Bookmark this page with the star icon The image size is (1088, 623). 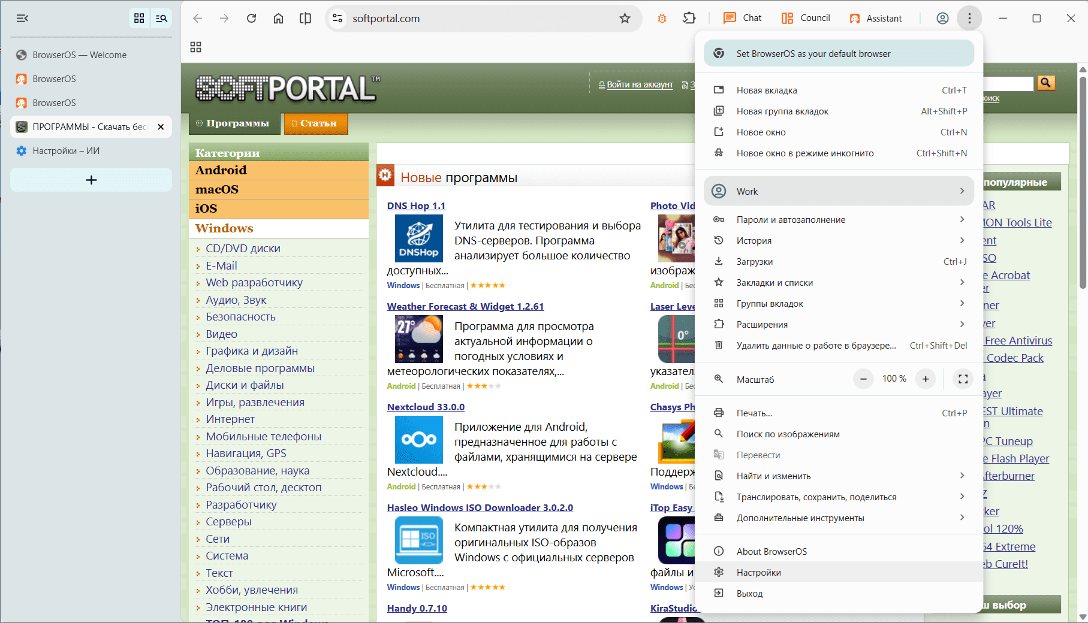[625, 19]
